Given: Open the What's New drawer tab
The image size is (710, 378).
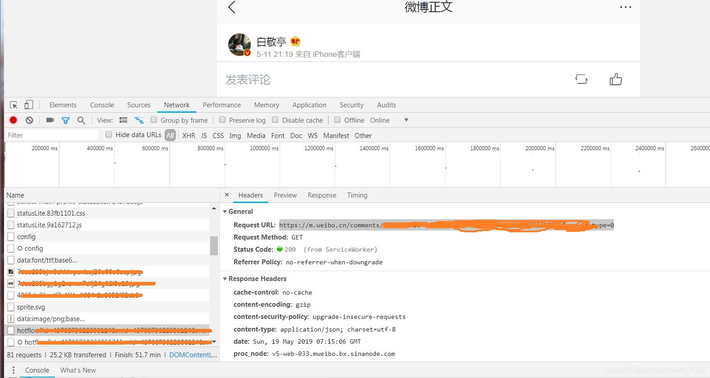Looking at the screenshot, I should click(78, 370).
